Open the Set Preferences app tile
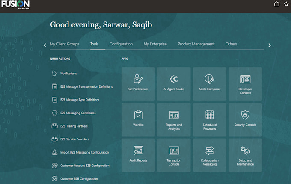Image resolution: width=291 pixels, height=184 pixels. pyautogui.click(x=138, y=84)
